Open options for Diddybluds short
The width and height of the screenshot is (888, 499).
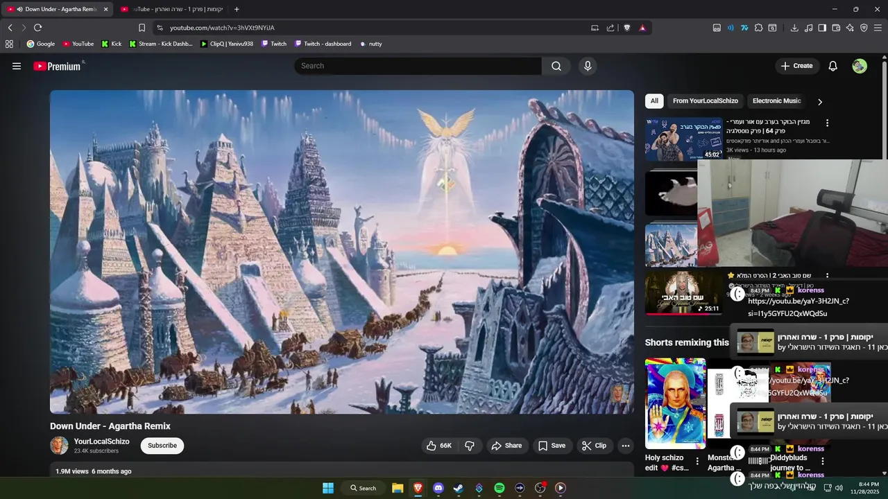point(823,461)
